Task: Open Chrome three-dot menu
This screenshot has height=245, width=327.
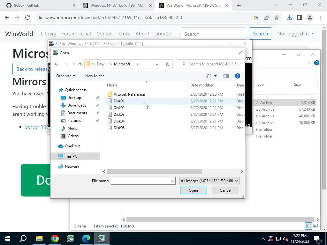Action: pos(320,18)
